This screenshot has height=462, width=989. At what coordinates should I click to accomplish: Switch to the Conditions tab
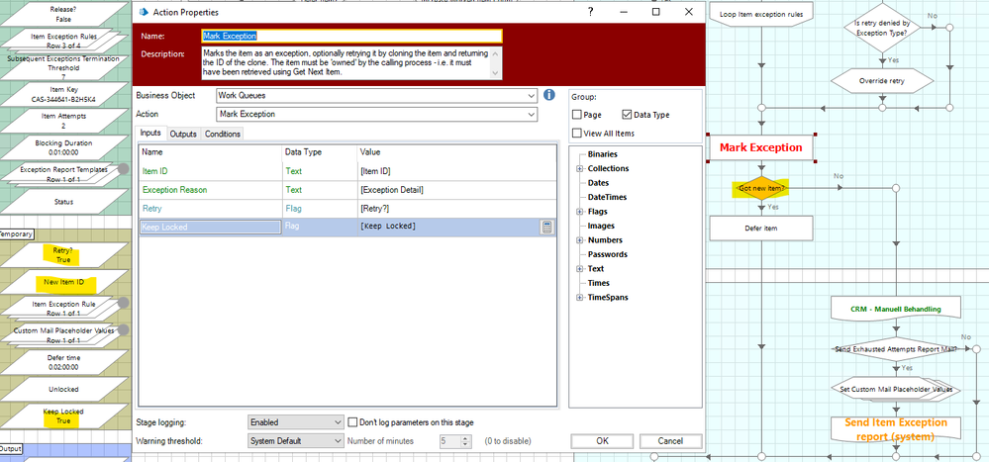click(x=222, y=135)
